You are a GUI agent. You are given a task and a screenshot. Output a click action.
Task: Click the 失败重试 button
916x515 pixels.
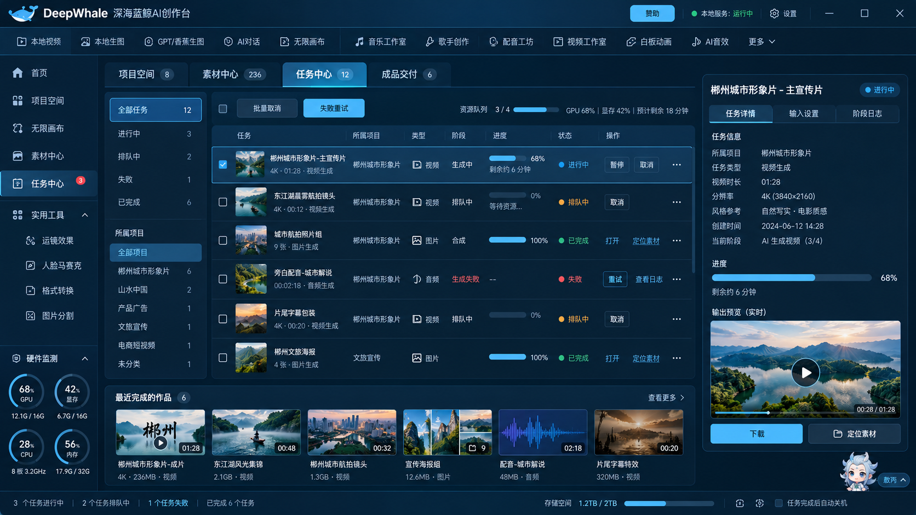(334, 108)
